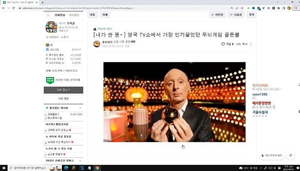Open the three-dot article options menu
This screenshot has height=171, width=300.
click(250, 44)
